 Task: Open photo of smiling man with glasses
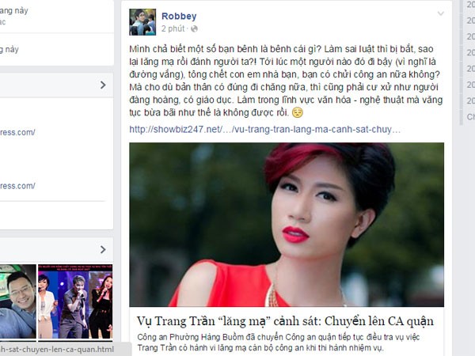18,301
